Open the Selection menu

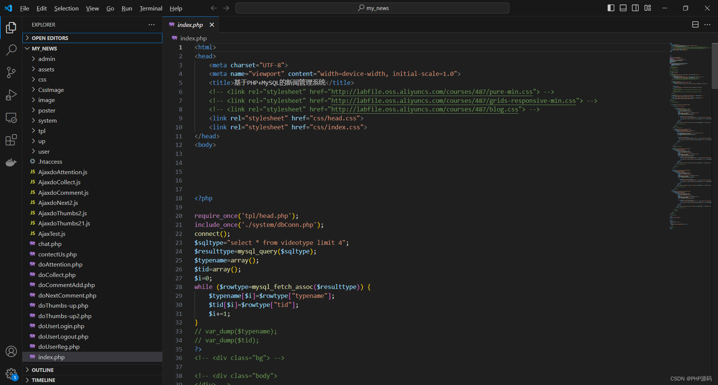coord(66,8)
